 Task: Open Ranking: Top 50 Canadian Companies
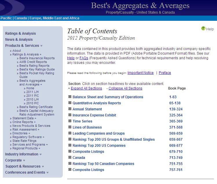coord(103,164)
